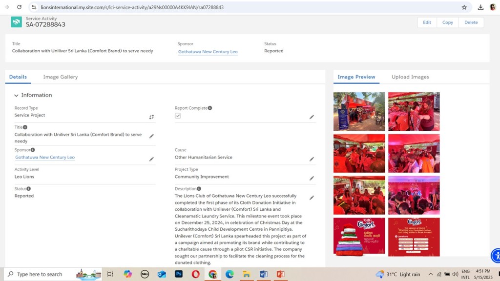Image resolution: width=500 pixels, height=281 pixels.
Task: Open the Windows Task View icon
Action: click(x=110, y=274)
